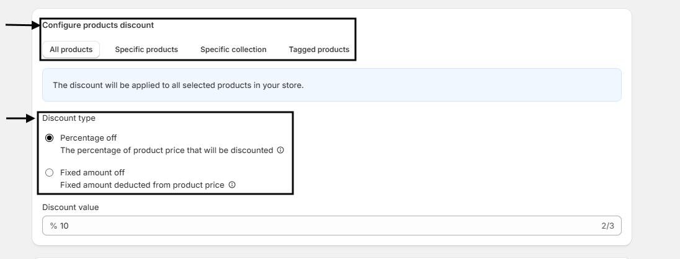Viewport: 680px width, 259px height.
Task: Select the Specific collection tab
Action: click(x=233, y=50)
